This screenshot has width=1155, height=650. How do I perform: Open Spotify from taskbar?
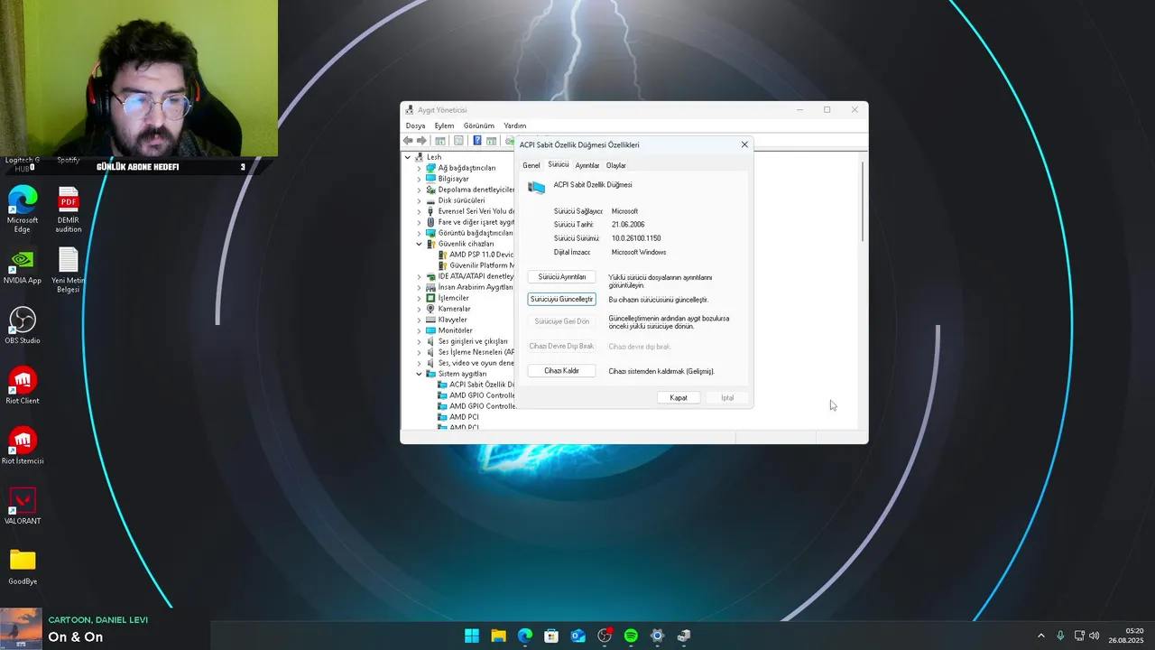point(631,636)
